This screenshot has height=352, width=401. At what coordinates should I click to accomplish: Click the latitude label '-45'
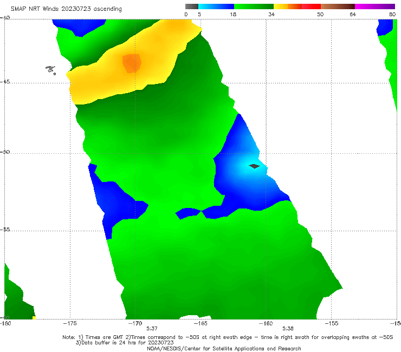(5, 82)
